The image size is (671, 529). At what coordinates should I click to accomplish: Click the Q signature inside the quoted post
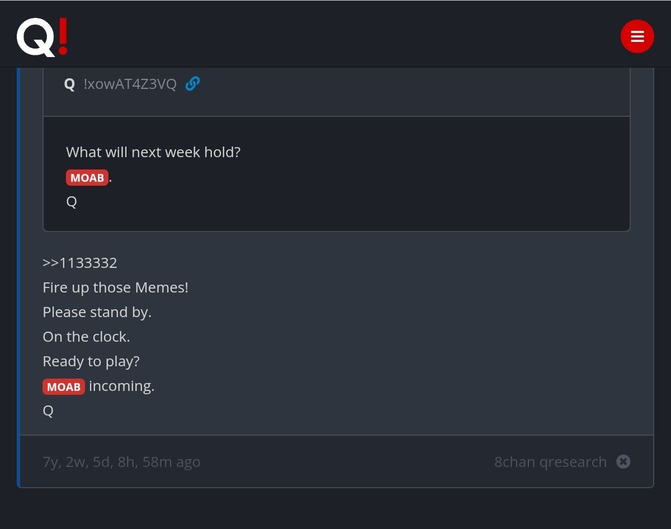click(72, 202)
